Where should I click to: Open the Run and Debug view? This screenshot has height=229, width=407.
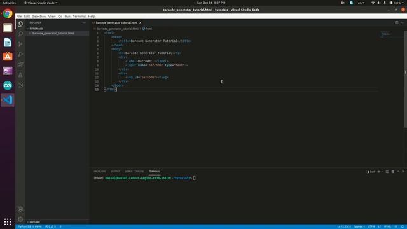pos(20,55)
